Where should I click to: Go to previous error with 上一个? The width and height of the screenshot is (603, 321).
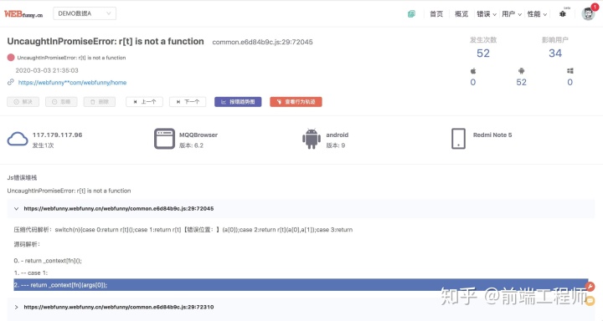tap(145, 102)
